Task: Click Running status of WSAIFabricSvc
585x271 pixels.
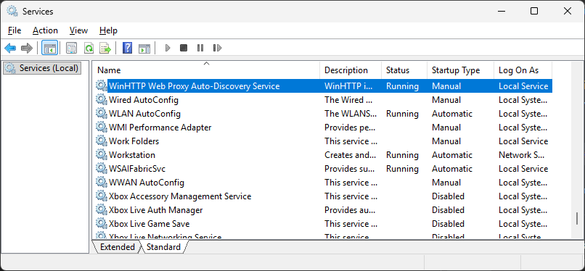Action: coord(402,169)
